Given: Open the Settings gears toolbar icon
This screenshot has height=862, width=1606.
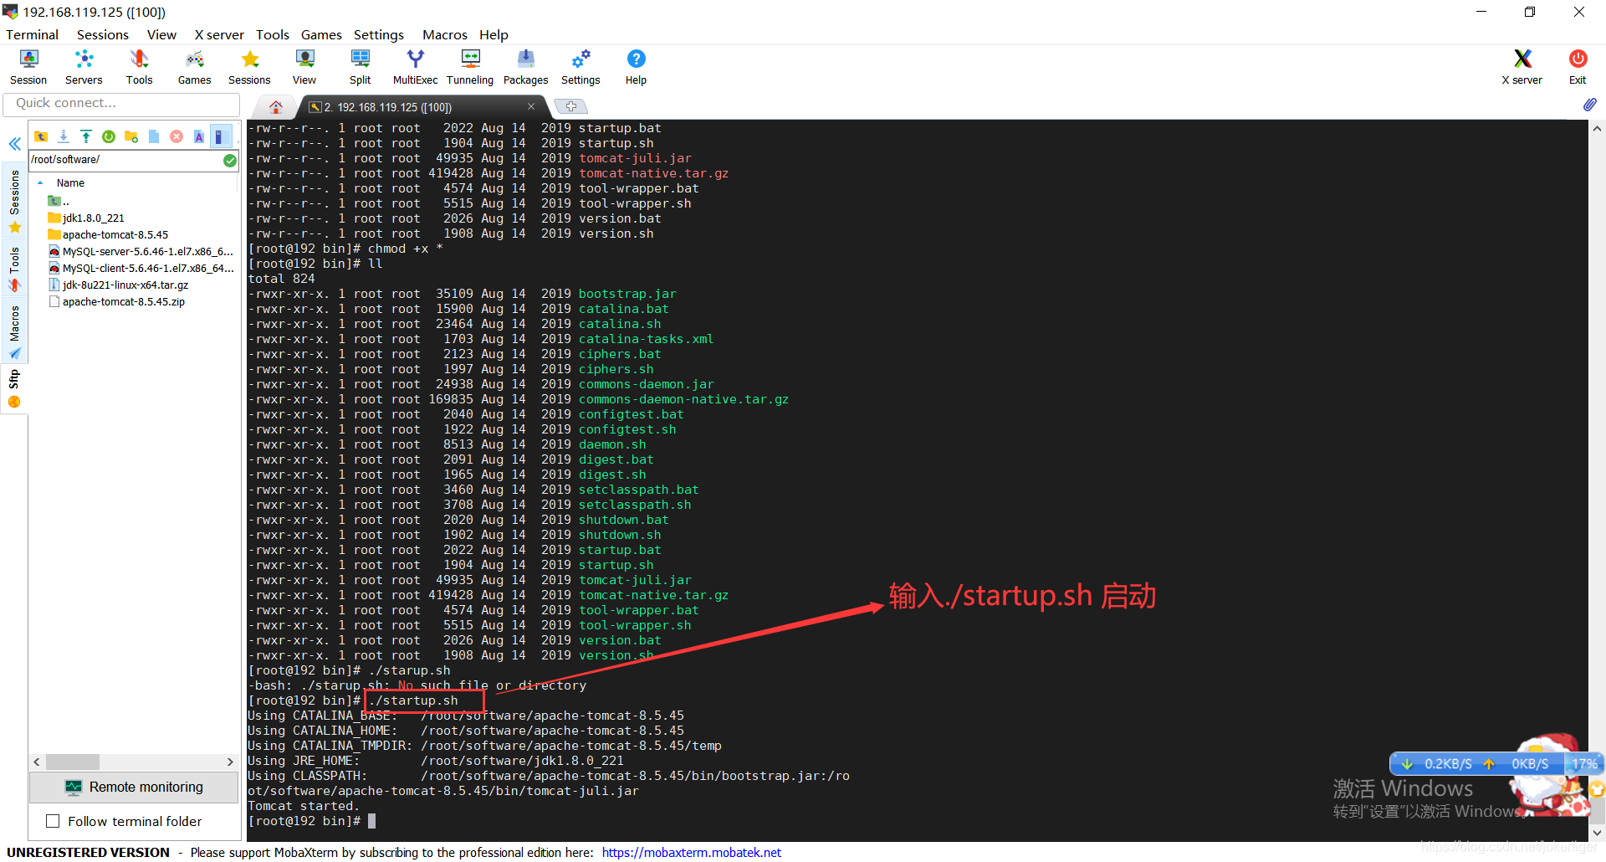Looking at the screenshot, I should point(581,67).
